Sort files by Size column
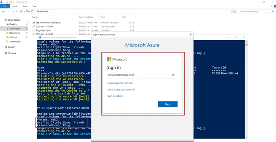Image resolution: width=276 pixels, height=142 pixels. (124, 17)
